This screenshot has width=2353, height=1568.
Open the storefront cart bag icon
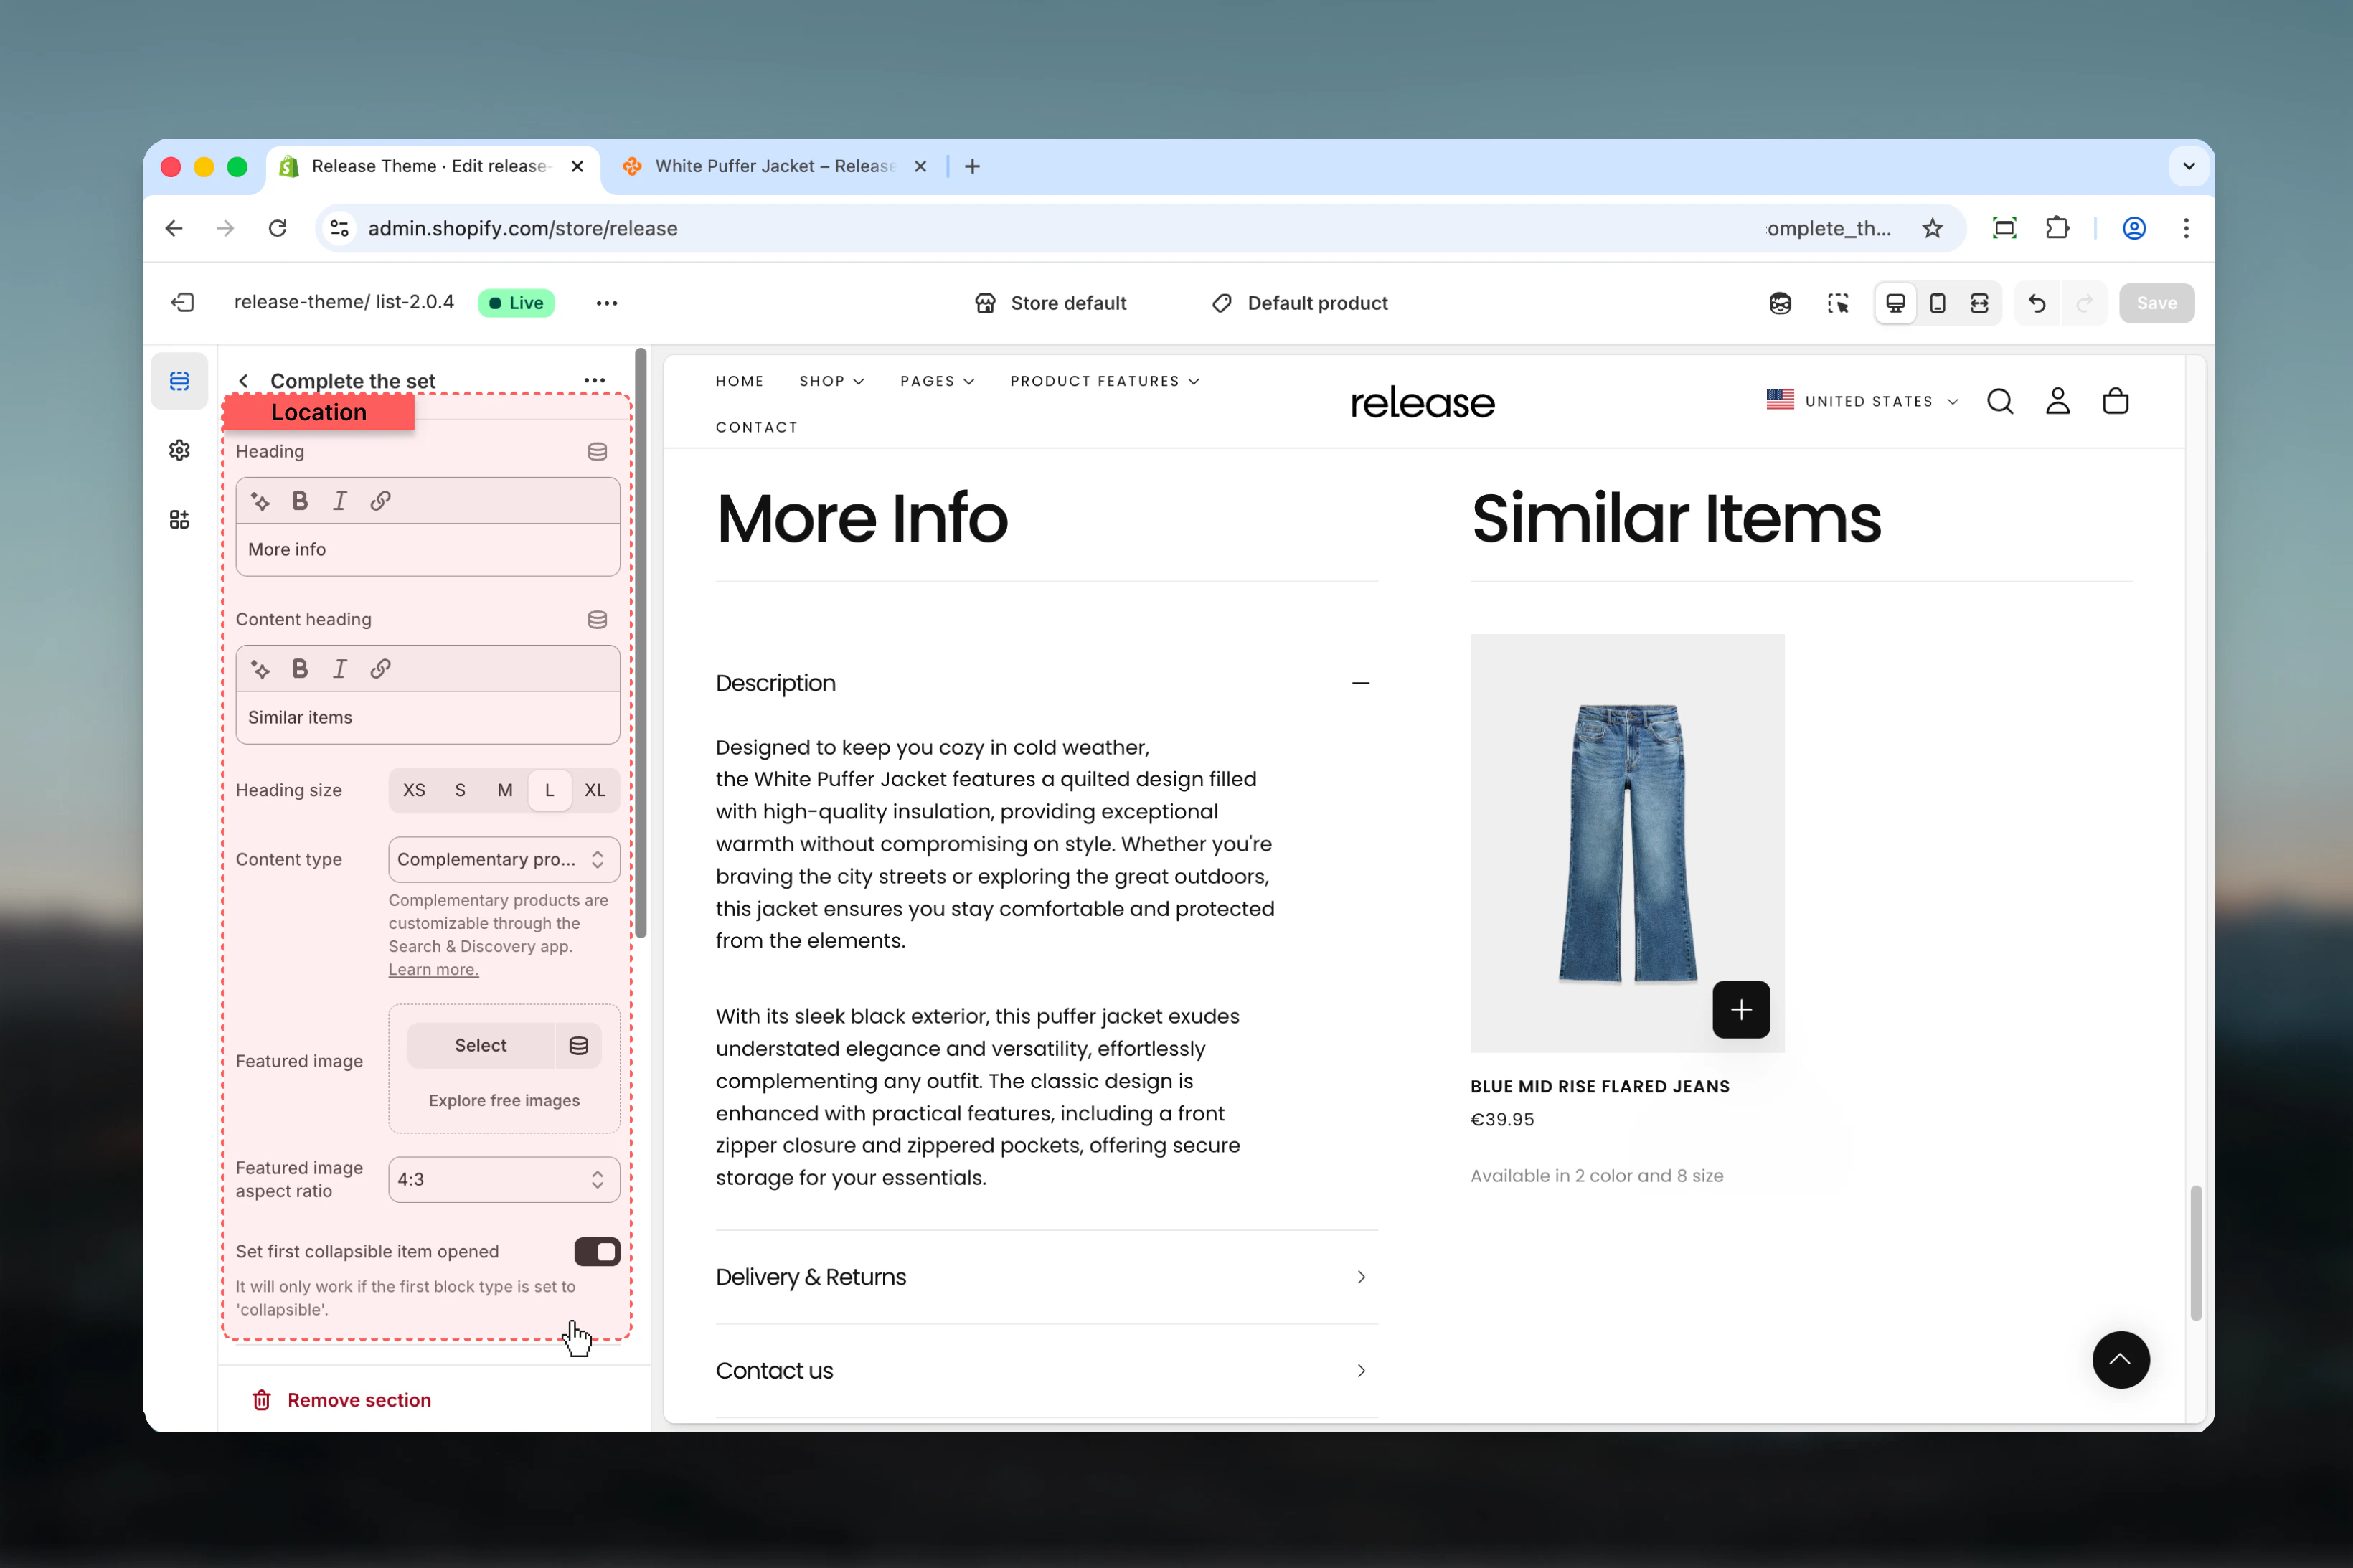2116,401
